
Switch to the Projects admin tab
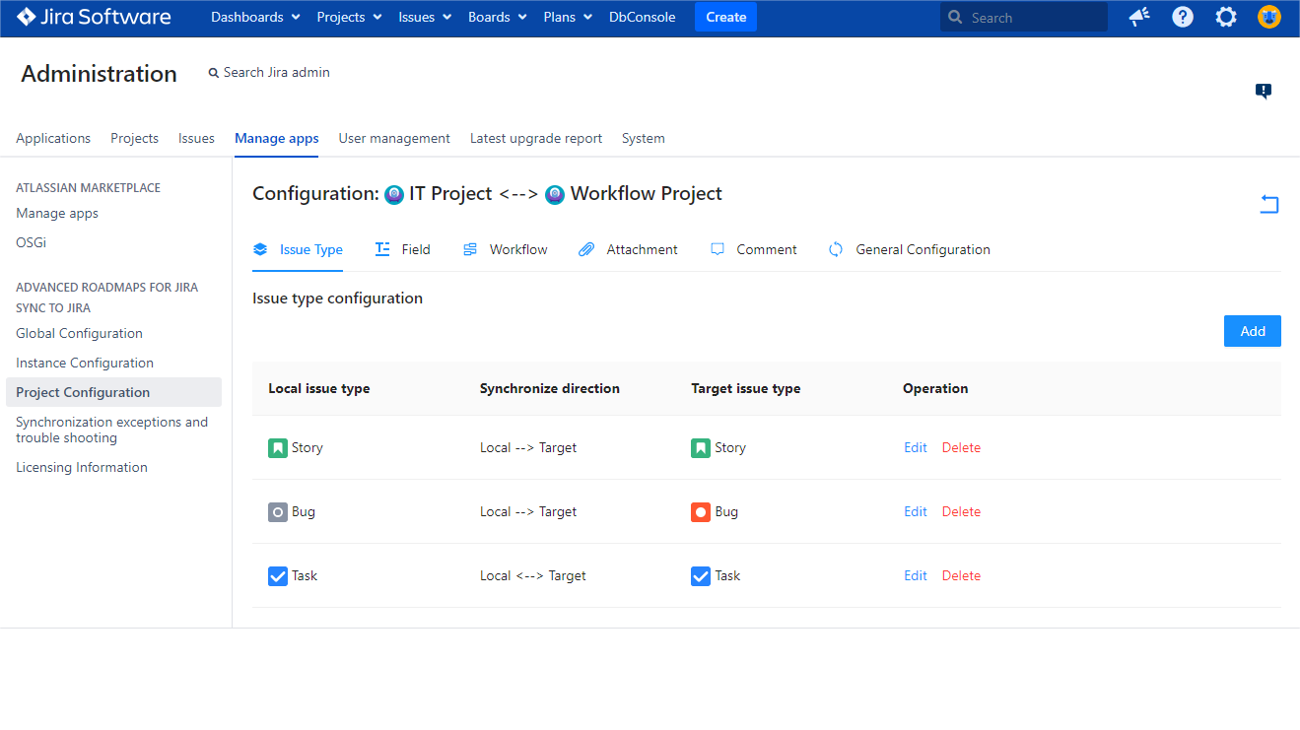click(134, 138)
